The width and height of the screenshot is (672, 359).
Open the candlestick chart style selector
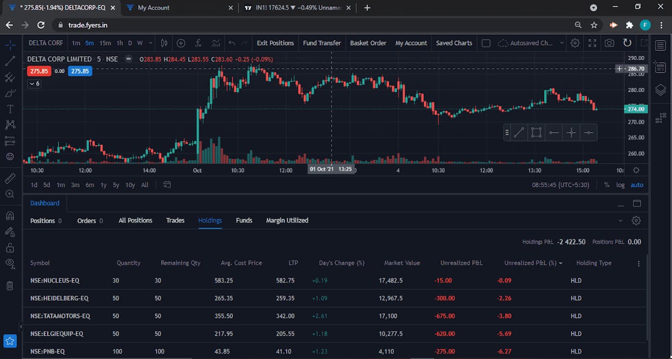point(164,43)
